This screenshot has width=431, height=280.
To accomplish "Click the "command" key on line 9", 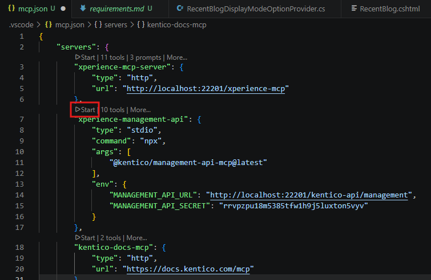I will click(111, 141).
